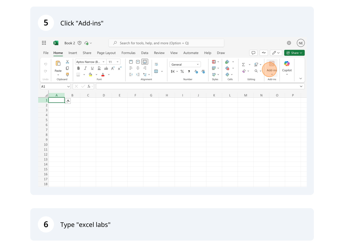The width and height of the screenshot is (344, 248).
Task: Select the Format Painter brush icon
Action: [x=67, y=74]
